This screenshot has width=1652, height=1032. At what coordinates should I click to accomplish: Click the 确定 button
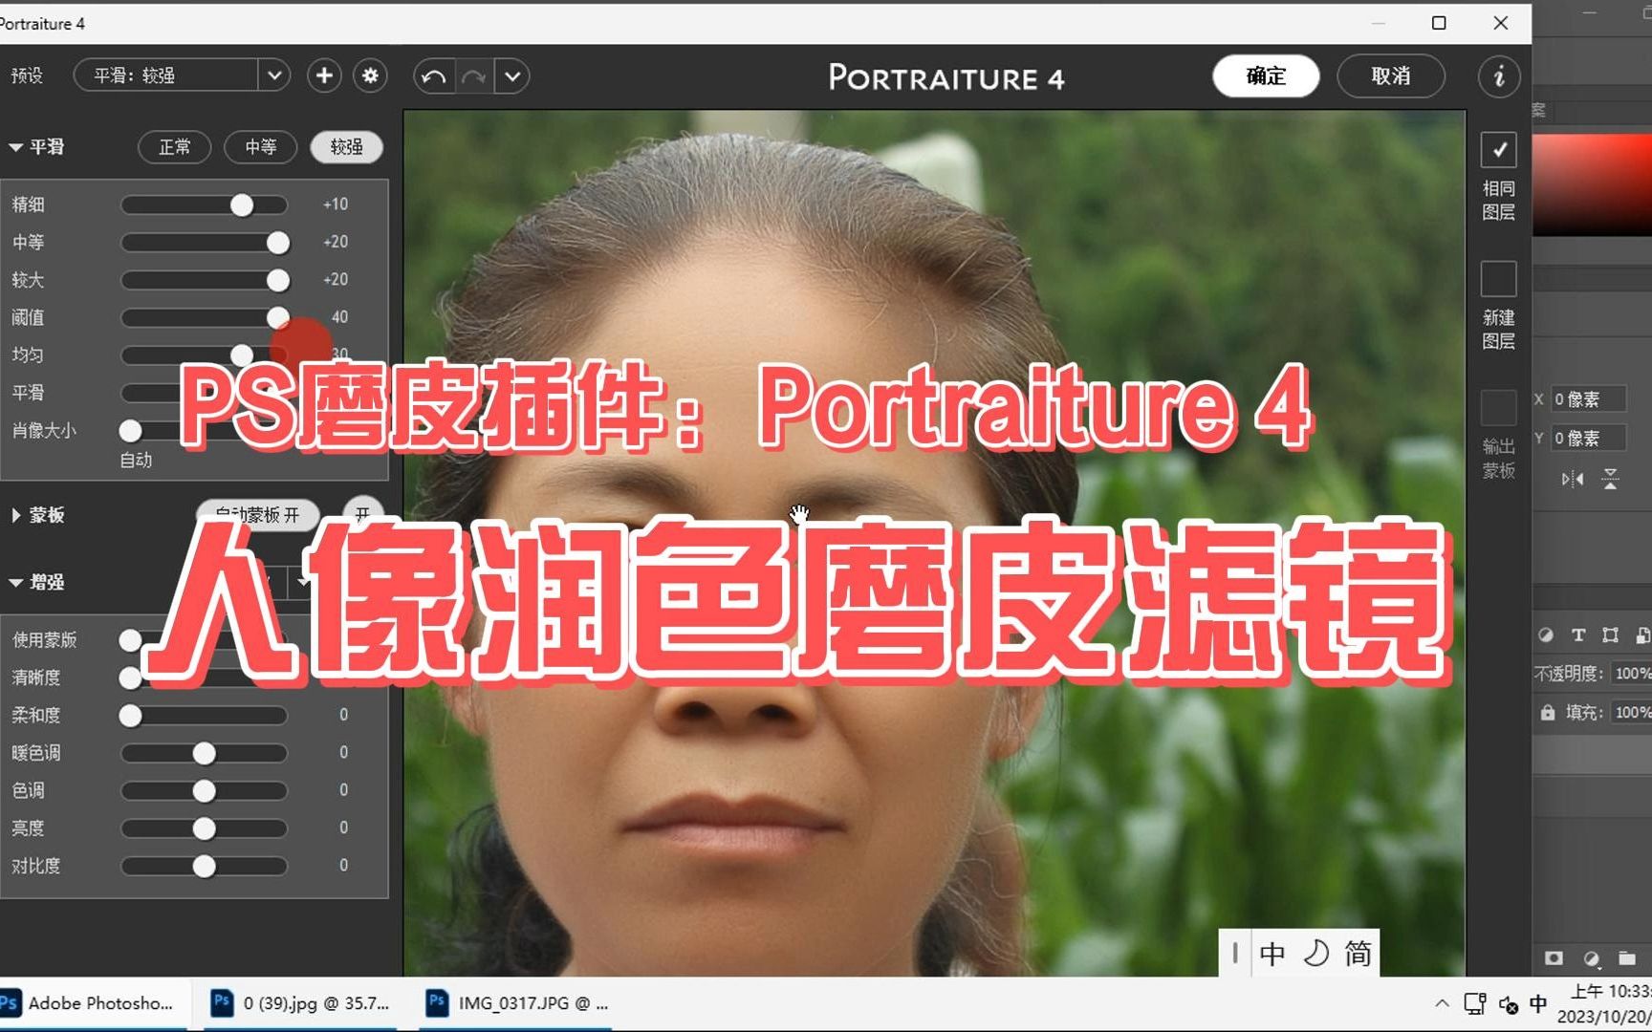[x=1266, y=76]
